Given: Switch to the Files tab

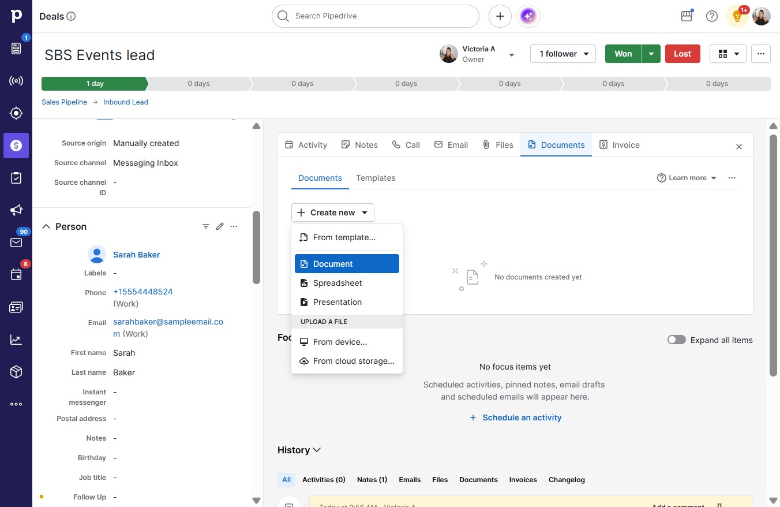Looking at the screenshot, I should pyautogui.click(x=498, y=145).
